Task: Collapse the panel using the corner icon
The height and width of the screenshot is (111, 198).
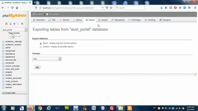Action: 195,75
